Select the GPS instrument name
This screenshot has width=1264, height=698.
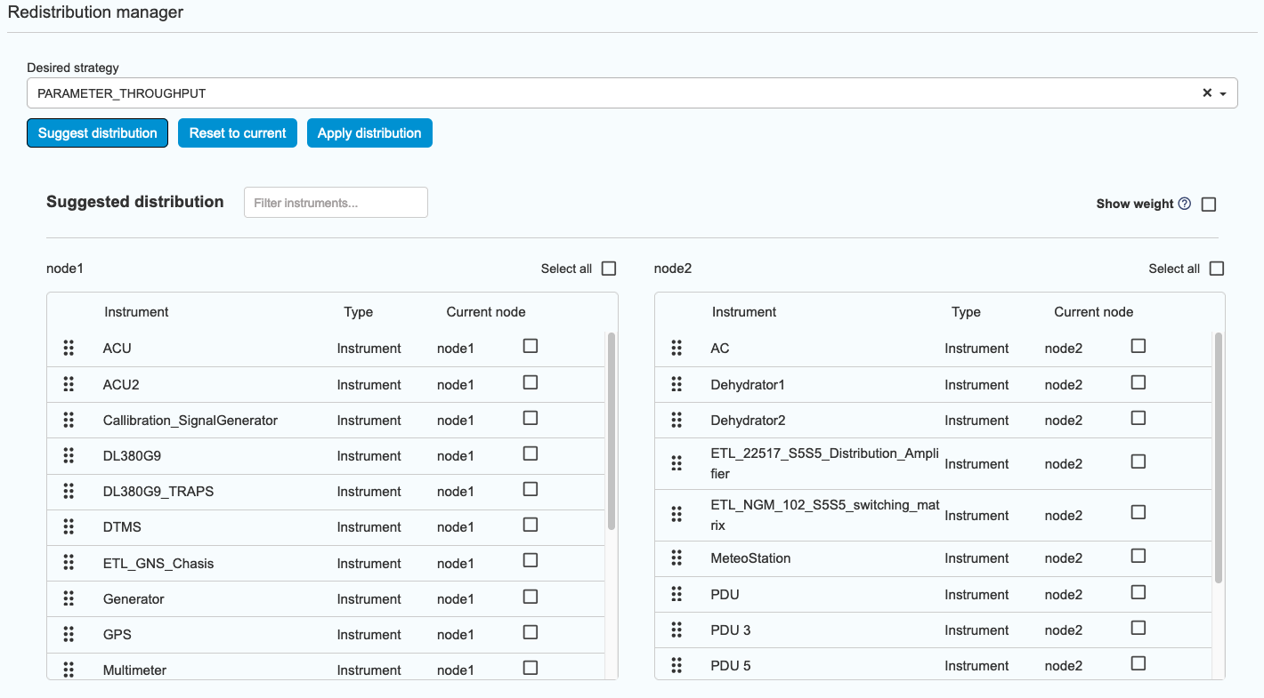pyautogui.click(x=117, y=635)
